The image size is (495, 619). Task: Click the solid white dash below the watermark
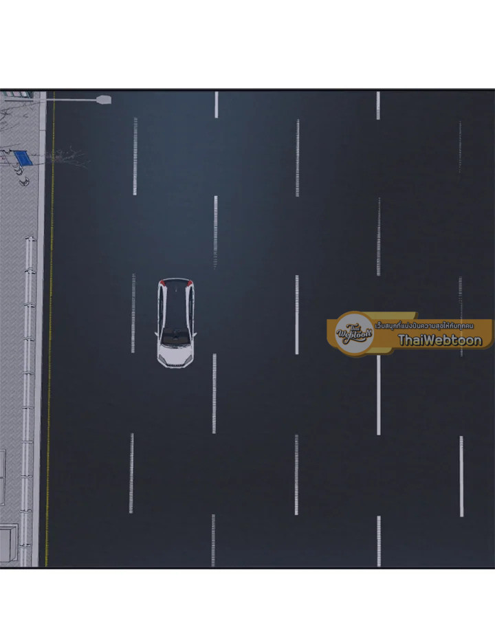pos(378,395)
